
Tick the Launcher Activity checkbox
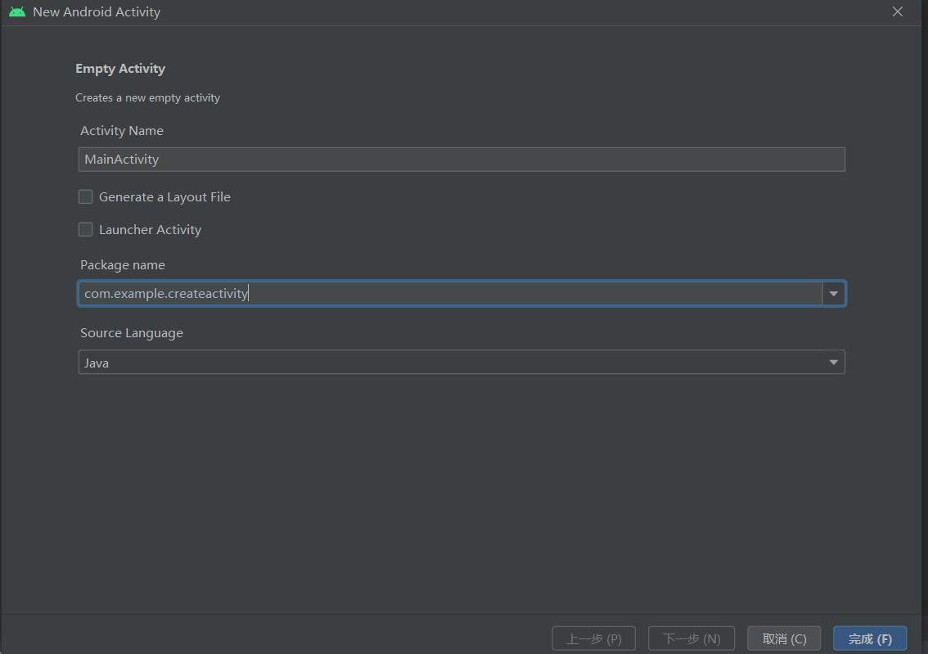85,230
